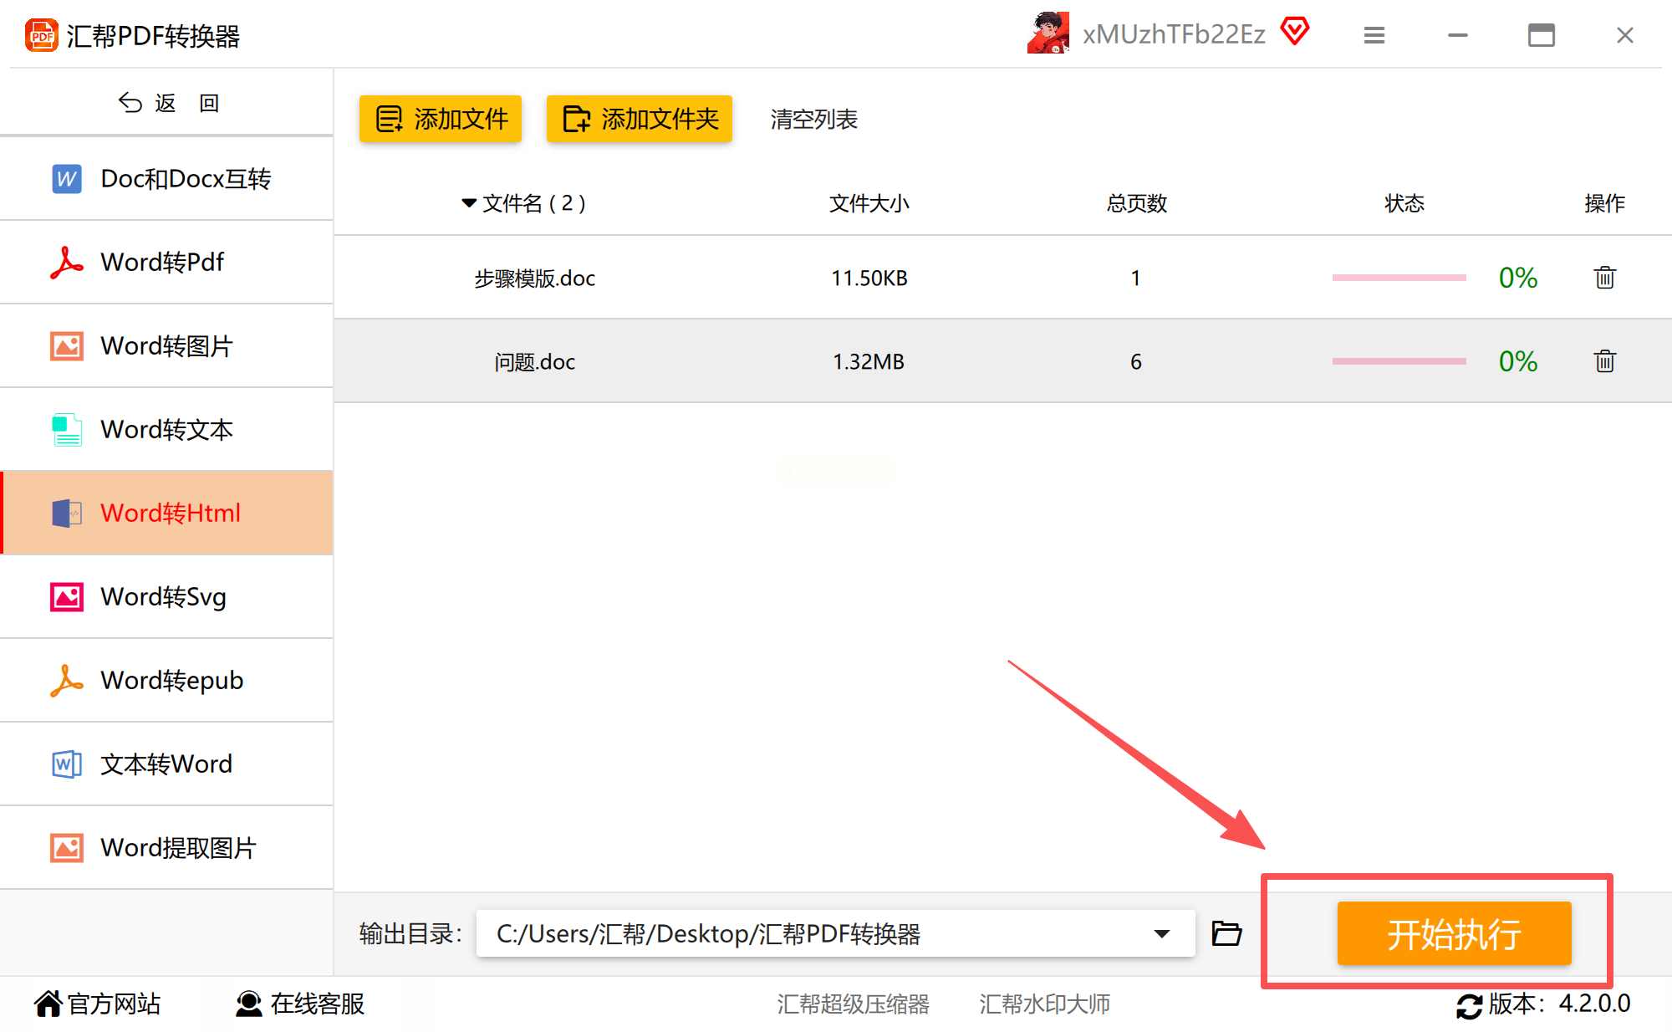Expand the output directory dropdown arrow

[x=1161, y=933]
